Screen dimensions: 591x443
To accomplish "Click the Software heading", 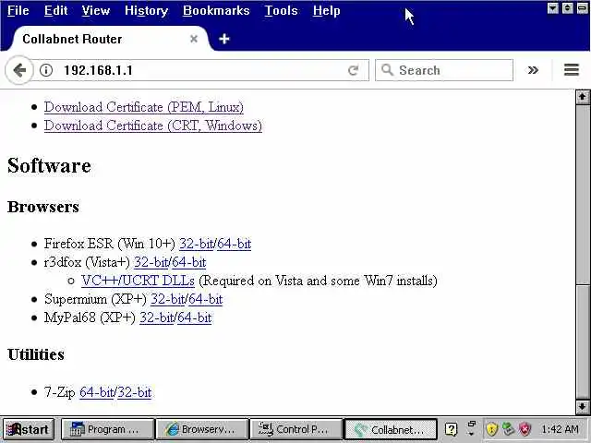I will 49,165.
